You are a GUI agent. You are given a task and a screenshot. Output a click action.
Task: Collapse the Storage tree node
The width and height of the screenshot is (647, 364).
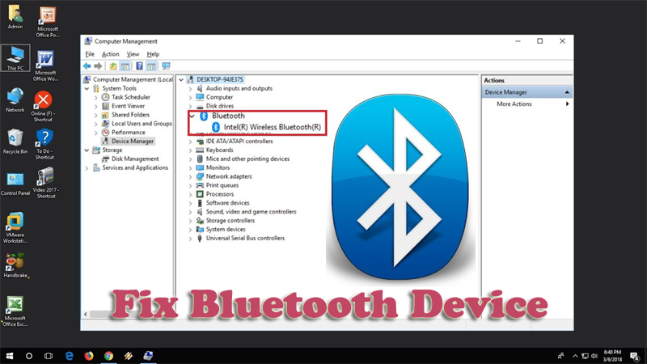87,150
